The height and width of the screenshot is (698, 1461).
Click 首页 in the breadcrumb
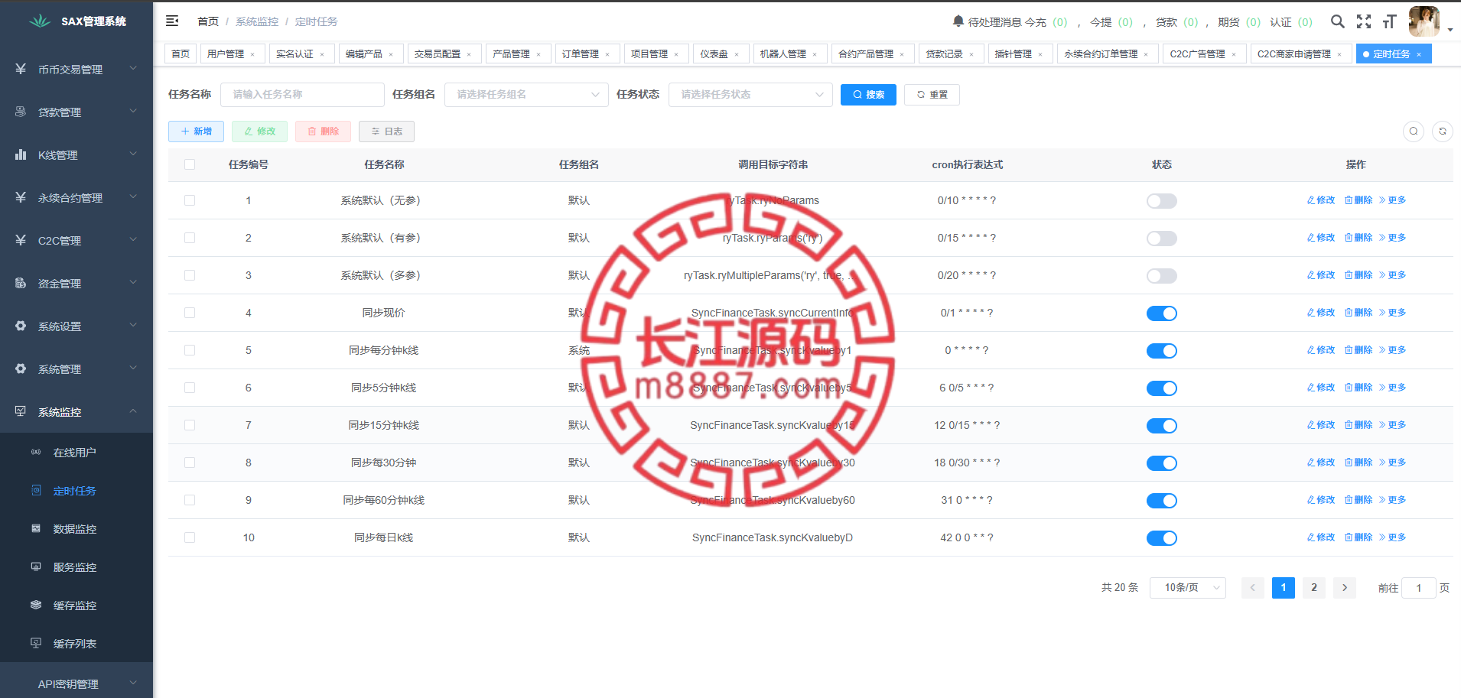point(208,21)
